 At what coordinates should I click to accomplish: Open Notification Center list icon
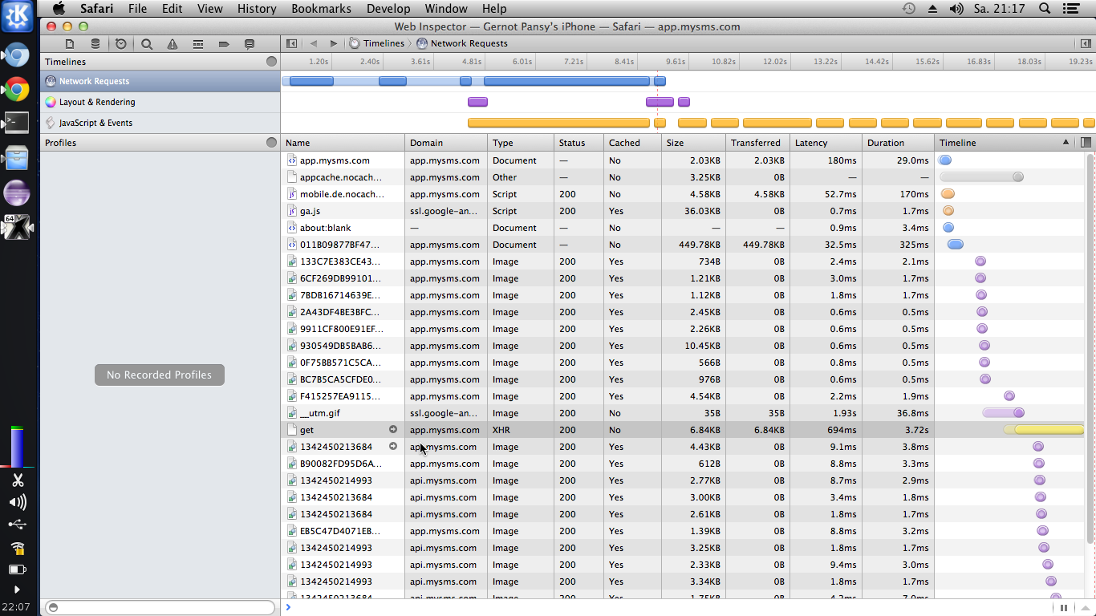tap(1071, 9)
